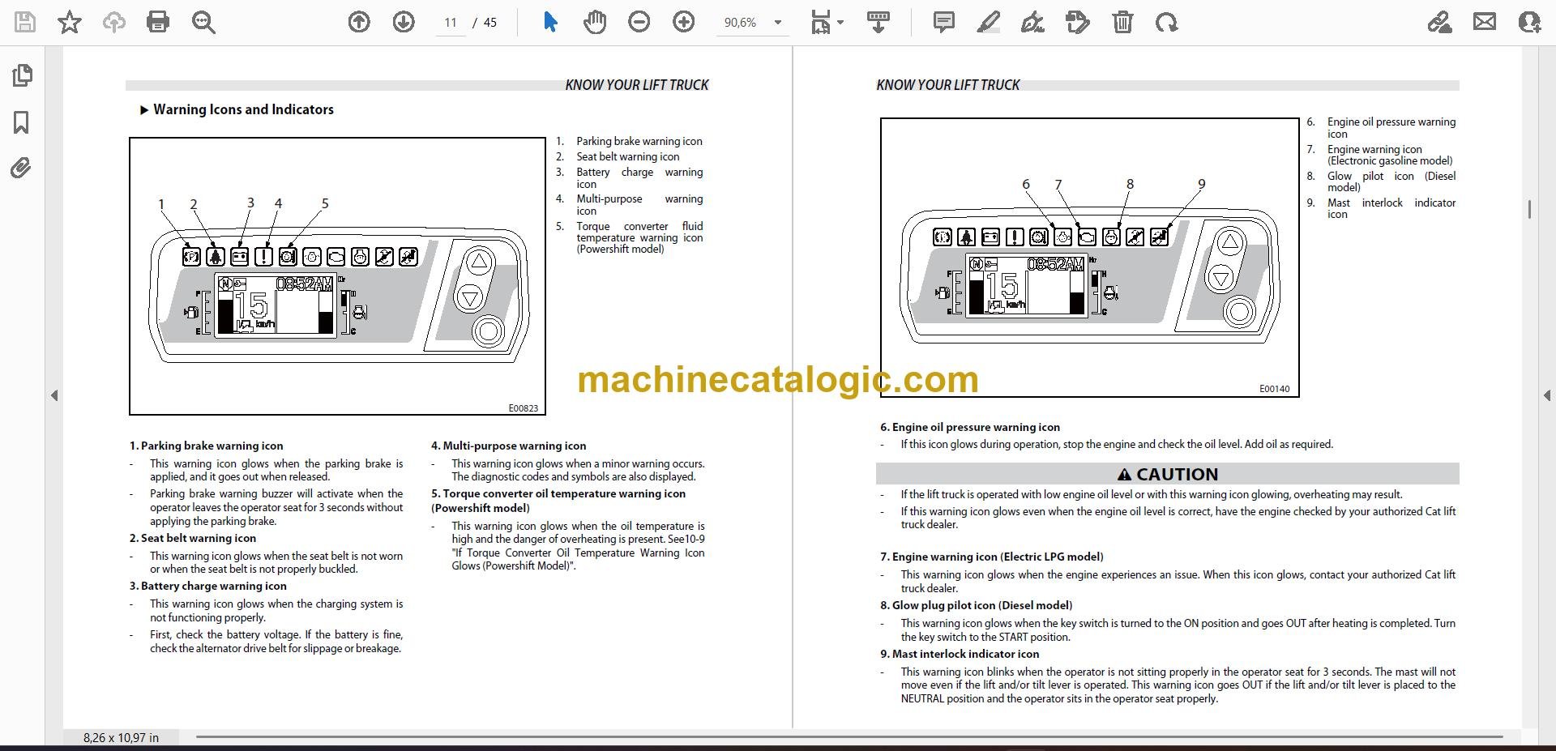Go to next page with down arrow
1556x751 pixels.
(x=404, y=22)
